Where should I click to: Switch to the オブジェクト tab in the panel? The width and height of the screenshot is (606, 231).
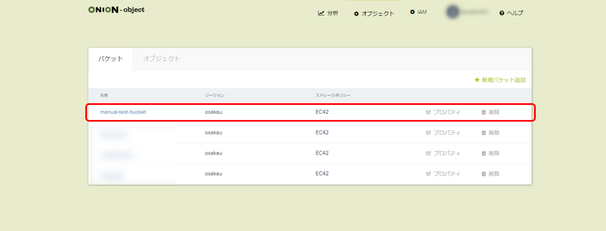click(x=161, y=59)
